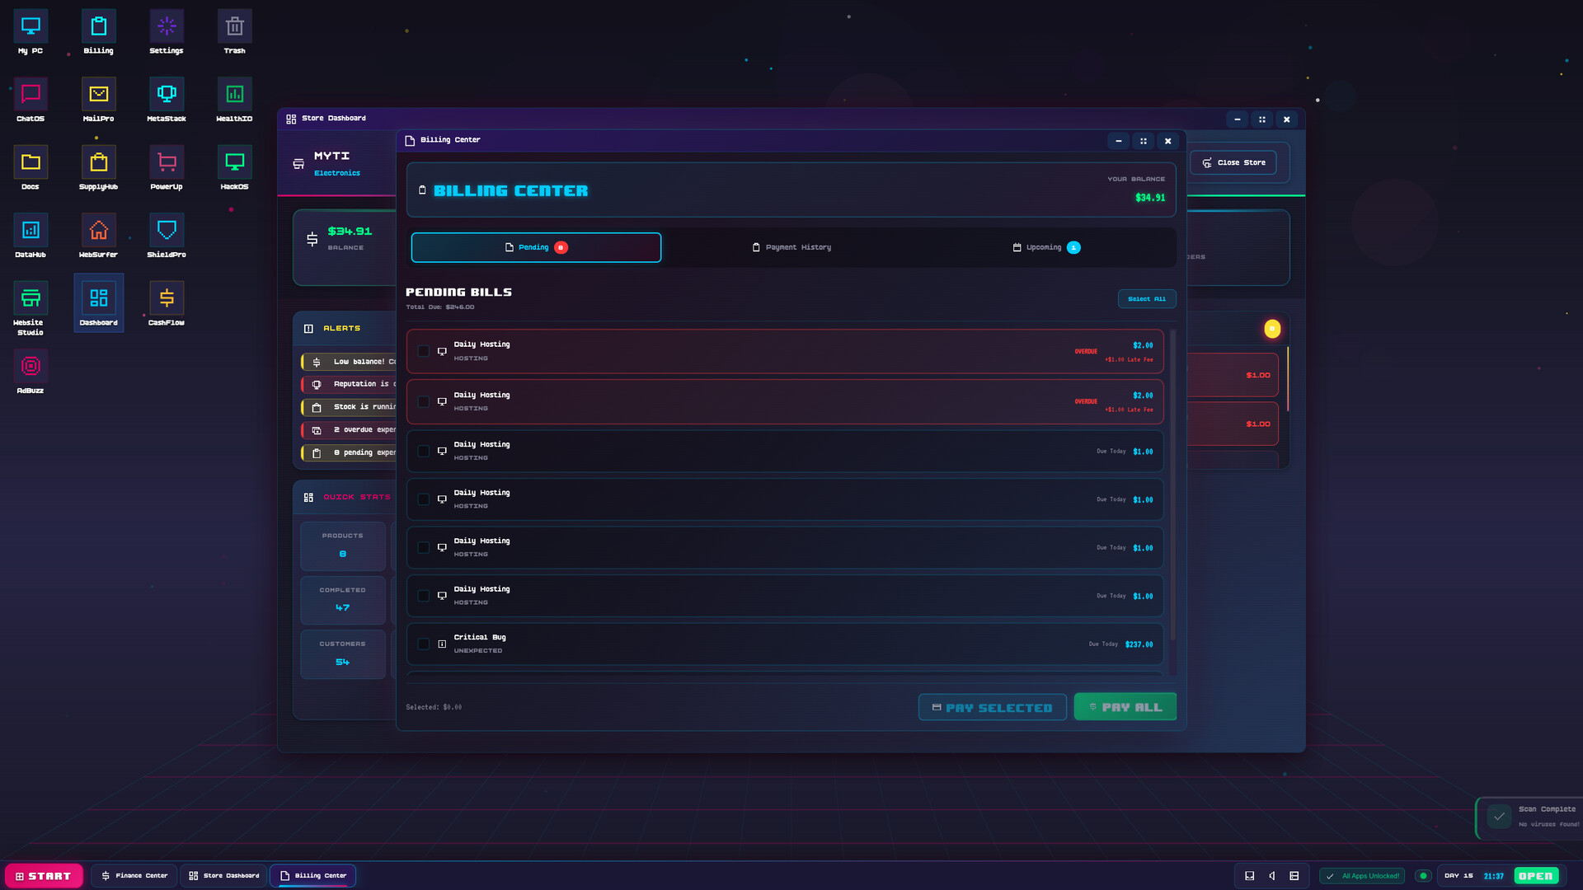Click Select All in Pending Bills
The width and height of the screenshot is (1583, 890).
(1147, 298)
